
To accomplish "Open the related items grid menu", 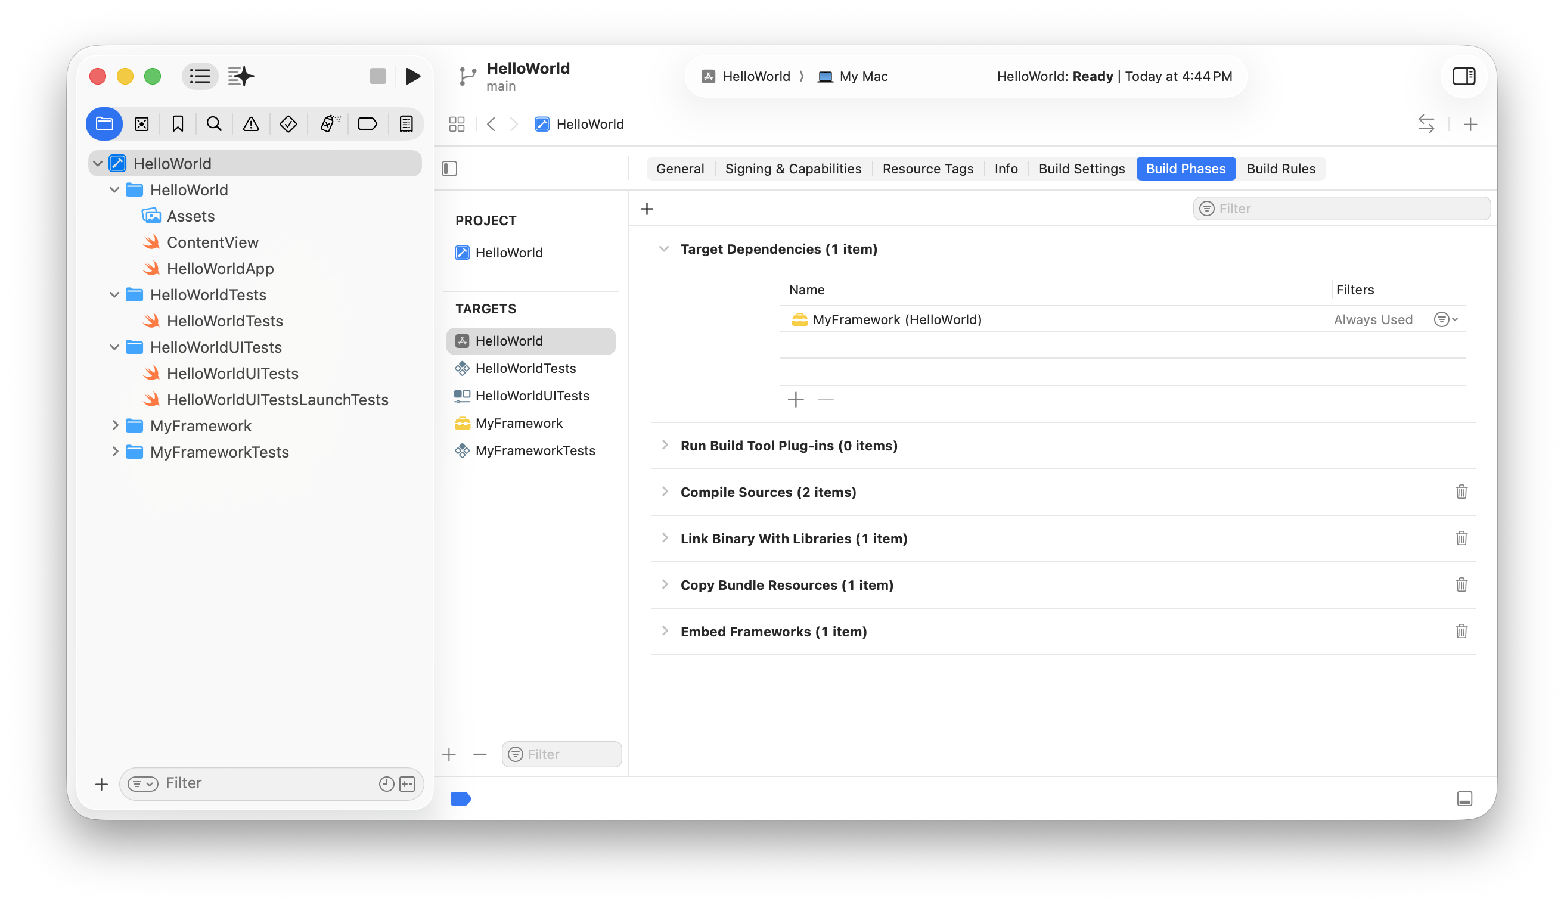I will click(457, 124).
